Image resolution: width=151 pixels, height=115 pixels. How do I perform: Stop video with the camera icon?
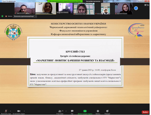click(x=19, y=111)
